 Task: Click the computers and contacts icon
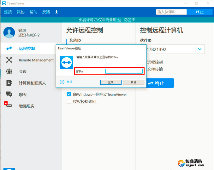pyautogui.click(x=9, y=83)
